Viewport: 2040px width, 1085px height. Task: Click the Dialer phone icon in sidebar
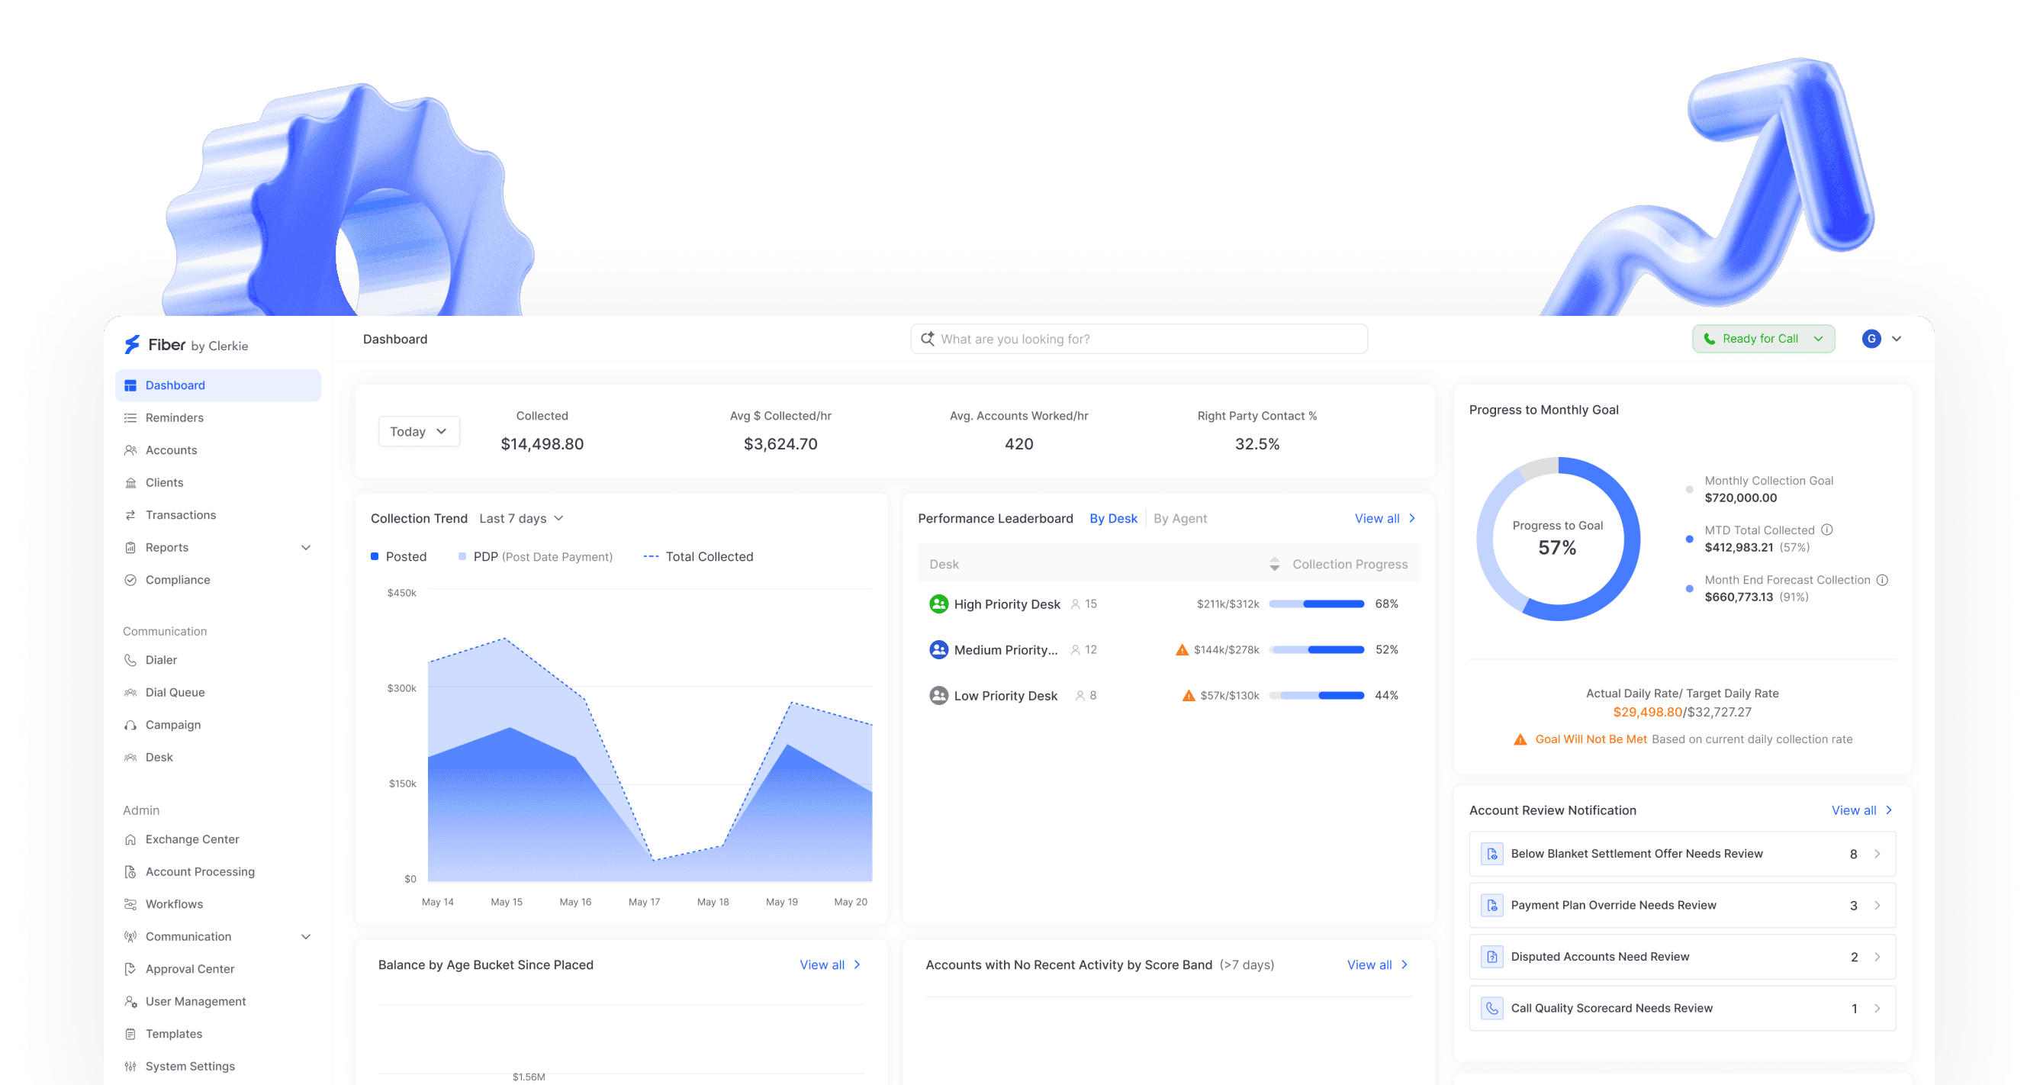pyautogui.click(x=130, y=660)
